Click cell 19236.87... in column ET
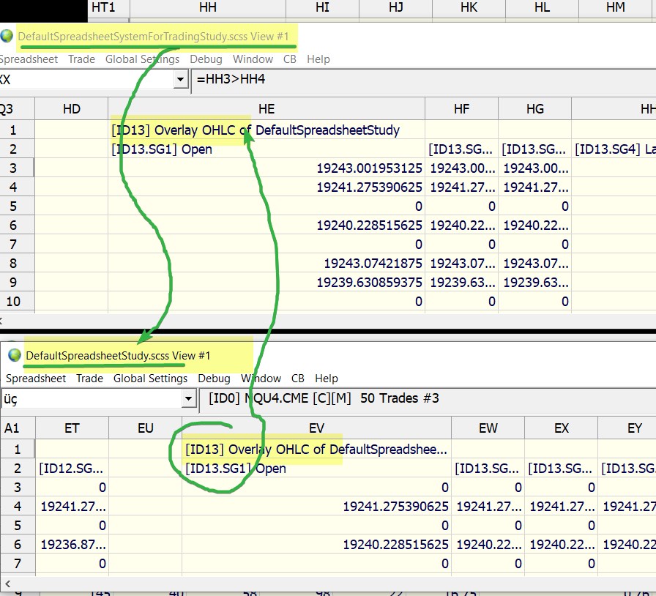This screenshot has height=596, width=656. (x=72, y=544)
